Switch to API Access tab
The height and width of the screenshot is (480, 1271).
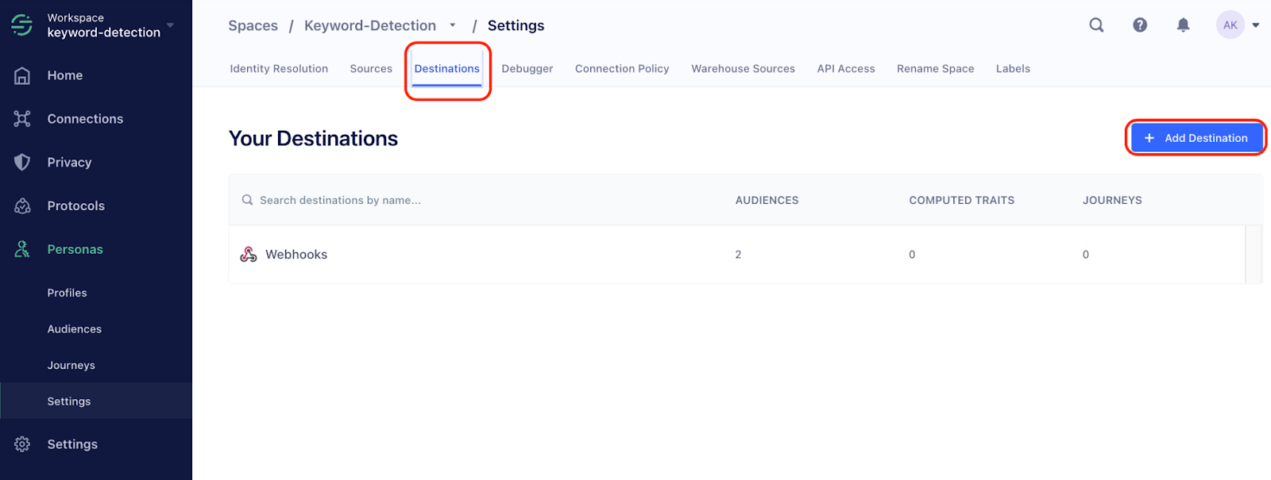pyautogui.click(x=846, y=69)
